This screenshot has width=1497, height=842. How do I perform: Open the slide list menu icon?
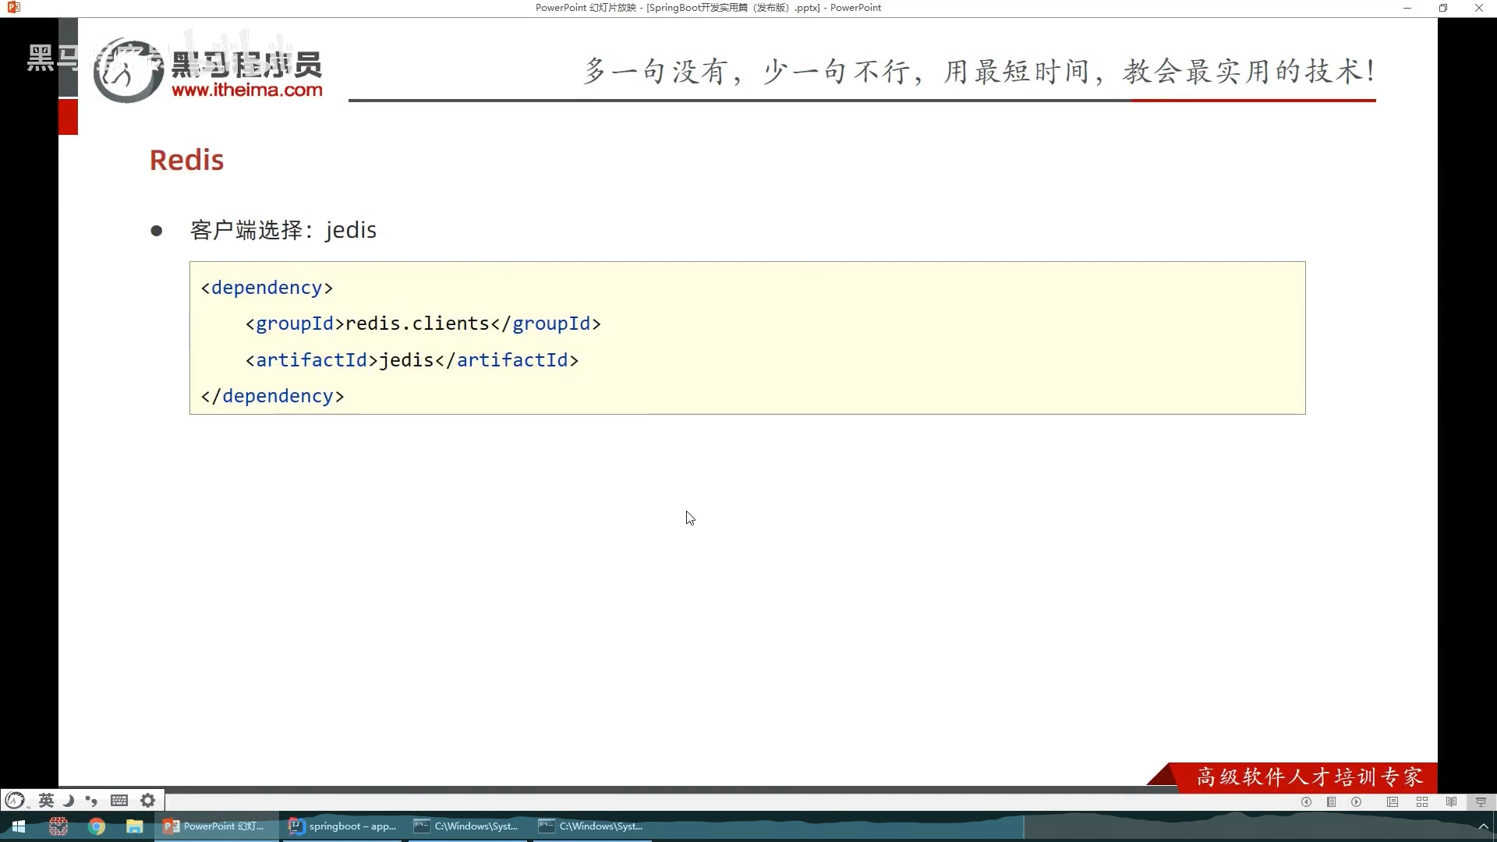click(x=1332, y=801)
